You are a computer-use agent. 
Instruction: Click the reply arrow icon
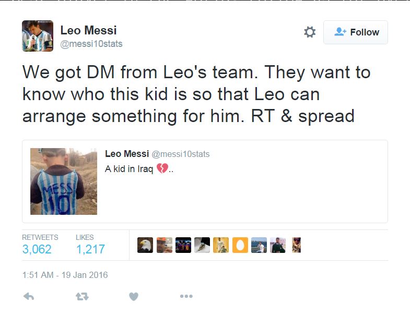click(29, 296)
